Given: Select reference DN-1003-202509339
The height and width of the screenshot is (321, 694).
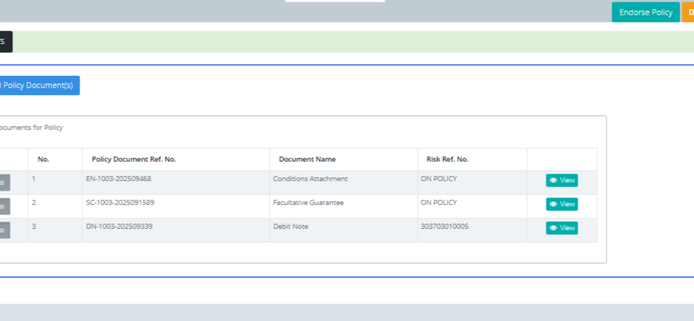Looking at the screenshot, I should click(x=119, y=226).
